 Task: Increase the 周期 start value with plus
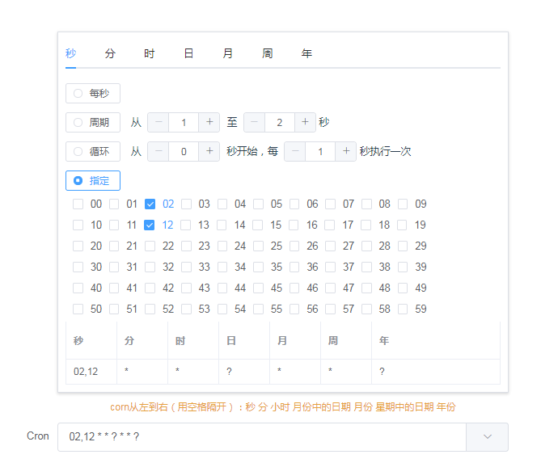coord(209,122)
